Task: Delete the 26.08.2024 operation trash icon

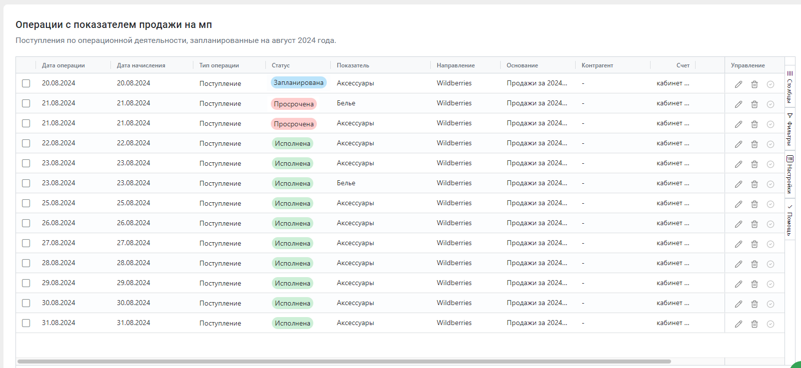Action: (x=755, y=224)
